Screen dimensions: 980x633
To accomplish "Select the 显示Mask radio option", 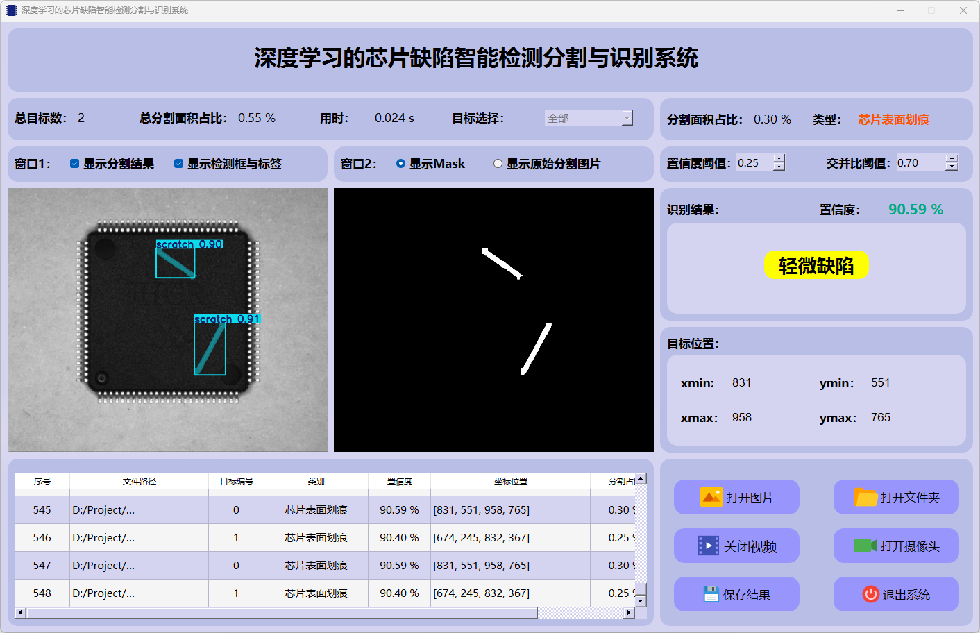I will coord(400,164).
